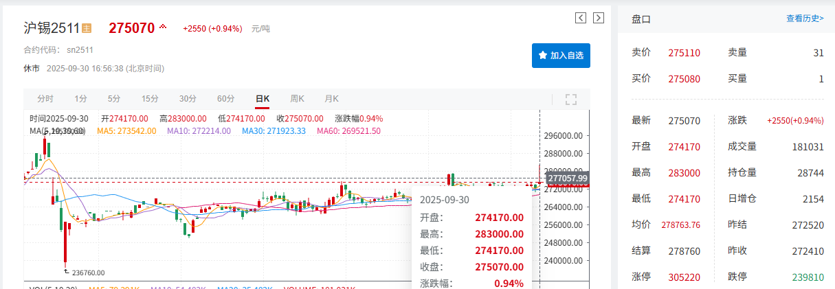Image resolution: width=835 pixels, height=289 pixels.
Task: Expand the chart to fullscreen
Action: click(x=570, y=100)
